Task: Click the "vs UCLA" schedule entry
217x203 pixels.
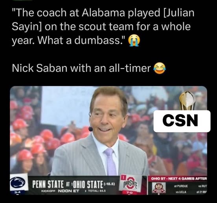Action: coord(180,192)
